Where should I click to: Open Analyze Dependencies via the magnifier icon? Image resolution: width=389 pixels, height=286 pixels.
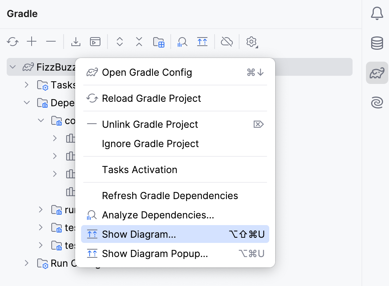182,42
